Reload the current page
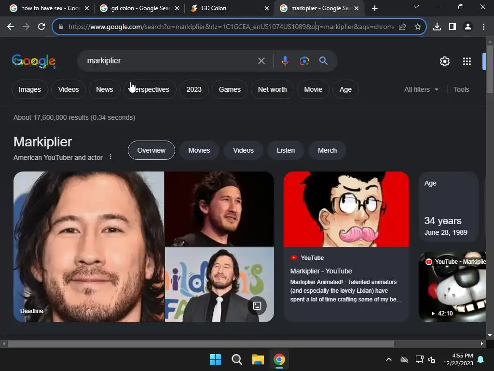 click(x=41, y=27)
